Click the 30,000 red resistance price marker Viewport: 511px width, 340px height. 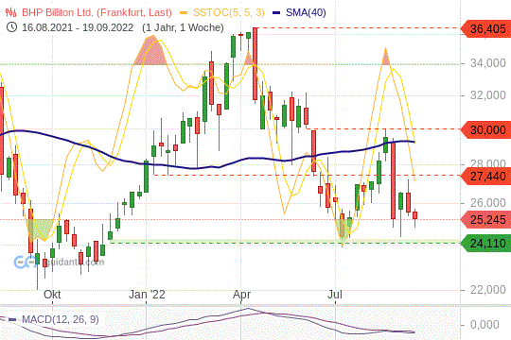point(485,129)
